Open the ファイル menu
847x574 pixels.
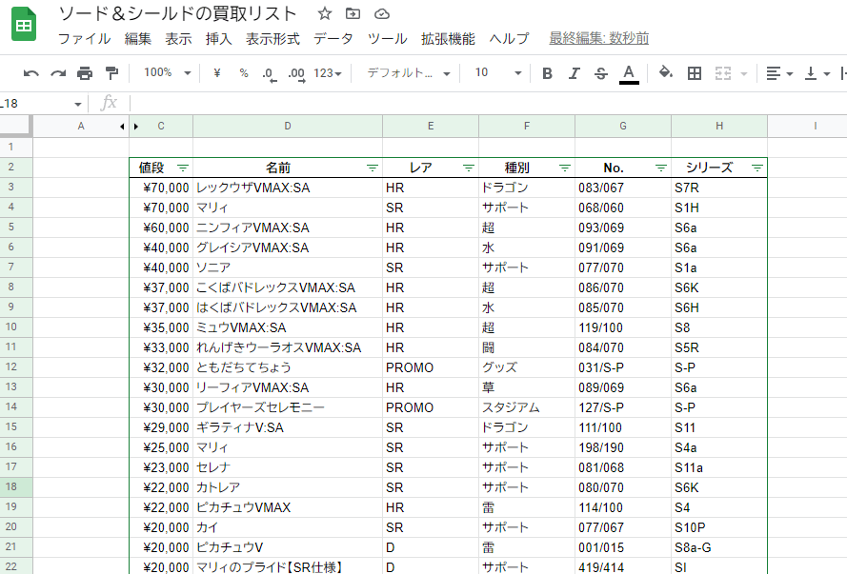coord(84,39)
